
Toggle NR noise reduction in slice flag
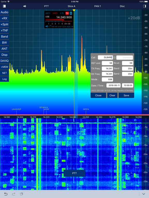[56, 27]
